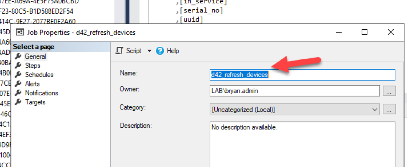Go to the Schedules page
The width and height of the screenshot is (407, 167).
coord(39,75)
